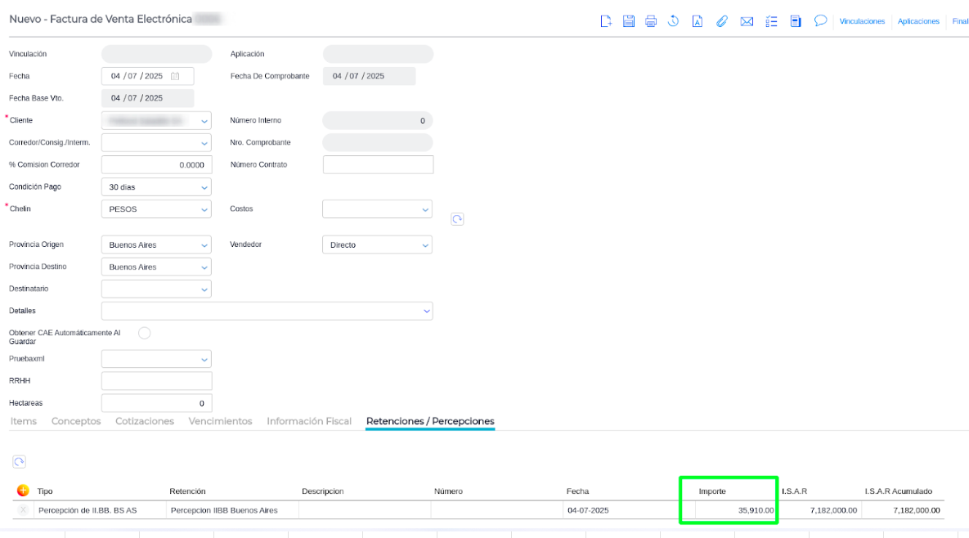This screenshot has height=538, width=969.
Task: Click the Tipo column header
Action: [x=44, y=491]
